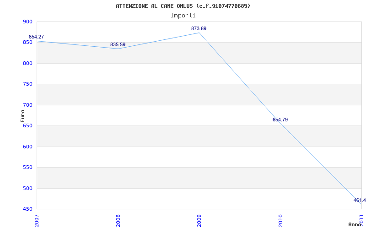Select the Importi subtitle
366x229 pixels.
183,15
